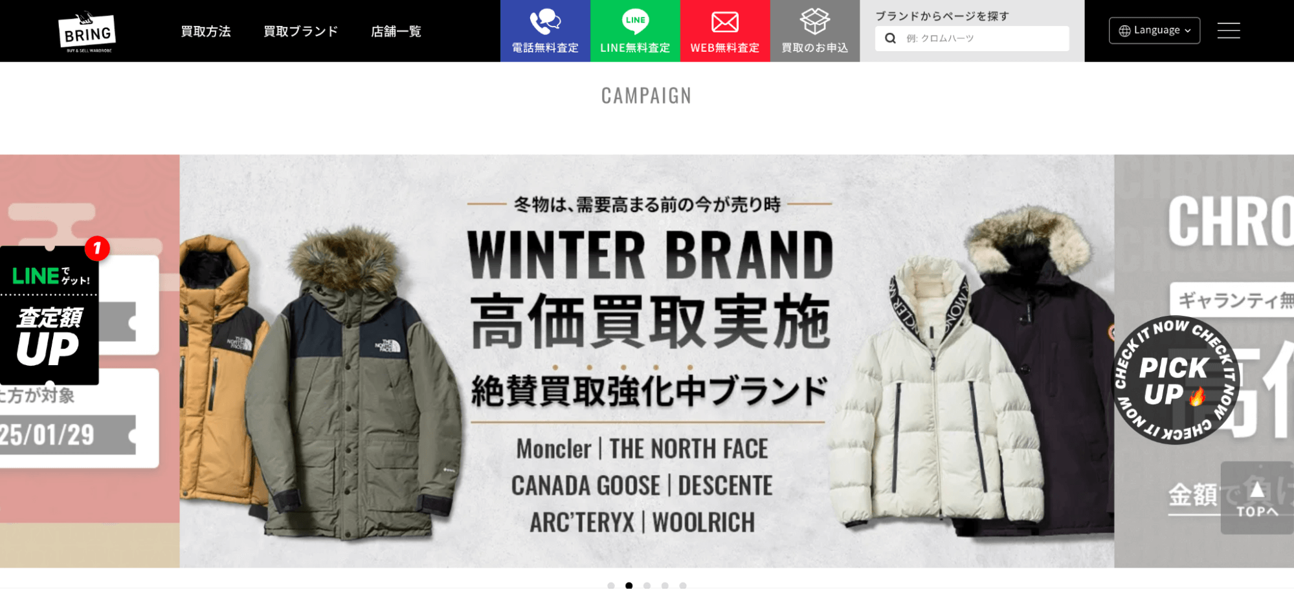The width and height of the screenshot is (1294, 589).
Task: Open LINE free appraisal
Action: (x=635, y=31)
